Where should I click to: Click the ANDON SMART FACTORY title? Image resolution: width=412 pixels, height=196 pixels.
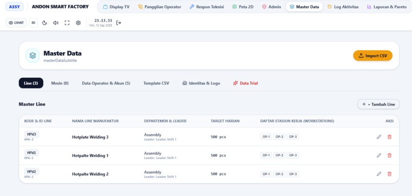pyautogui.click(x=60, y=7)
